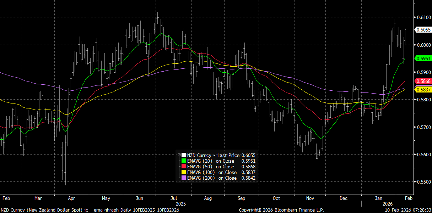The height and width of the screenshot is (213, 432).
Task: Click the 0.5700 y-axis label
Action: pyautogui.click(x=423, y=127)
